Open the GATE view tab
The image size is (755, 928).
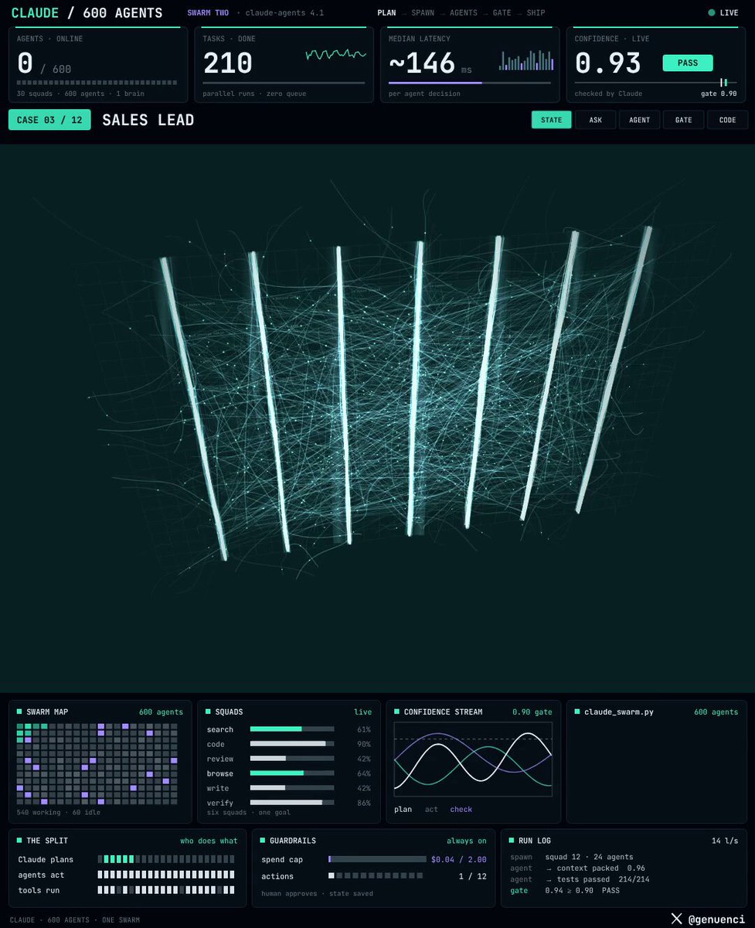(684, 120)
